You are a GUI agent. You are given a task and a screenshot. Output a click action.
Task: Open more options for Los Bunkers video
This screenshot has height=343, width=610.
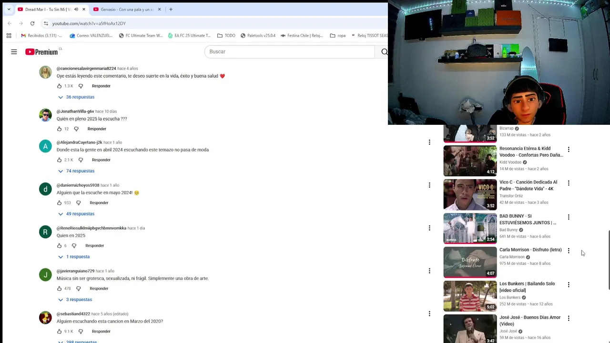point(569,285)
